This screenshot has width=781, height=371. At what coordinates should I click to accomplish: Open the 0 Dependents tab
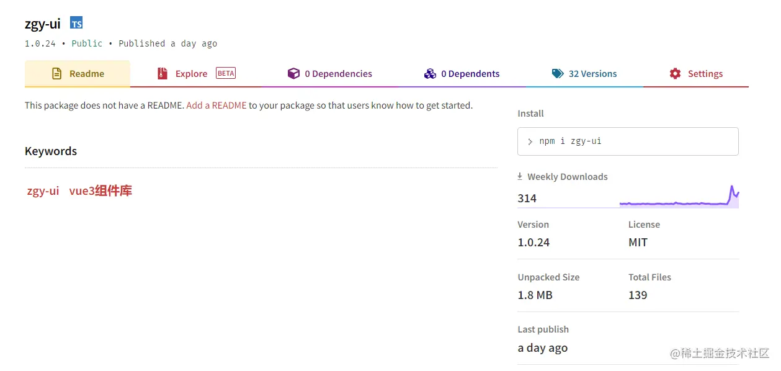coord(470,74)
